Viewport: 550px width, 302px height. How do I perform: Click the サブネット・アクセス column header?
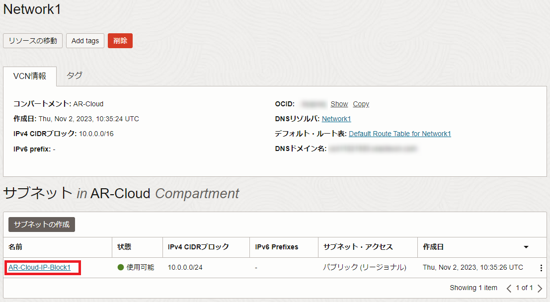click(358, 247)
